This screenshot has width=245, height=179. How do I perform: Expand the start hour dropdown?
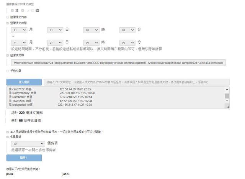point(91,30)
